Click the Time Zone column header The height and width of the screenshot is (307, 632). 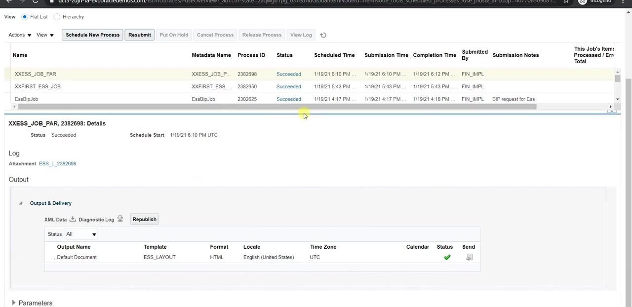pos(323,247)
